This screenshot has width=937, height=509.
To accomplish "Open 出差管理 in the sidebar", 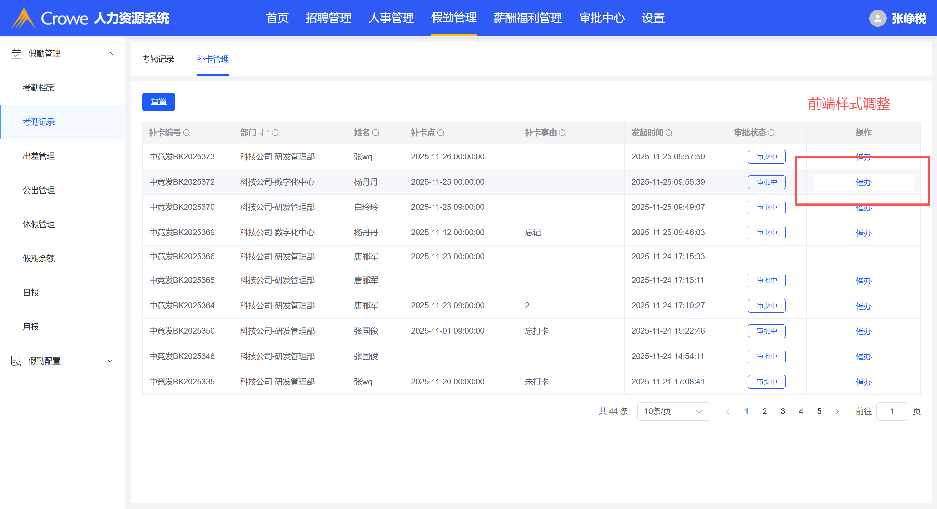I will pyautogui.click(x=38, y=156).
